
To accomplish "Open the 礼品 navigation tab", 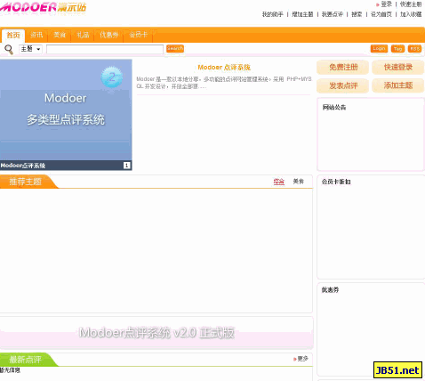I will coord(83,35).
